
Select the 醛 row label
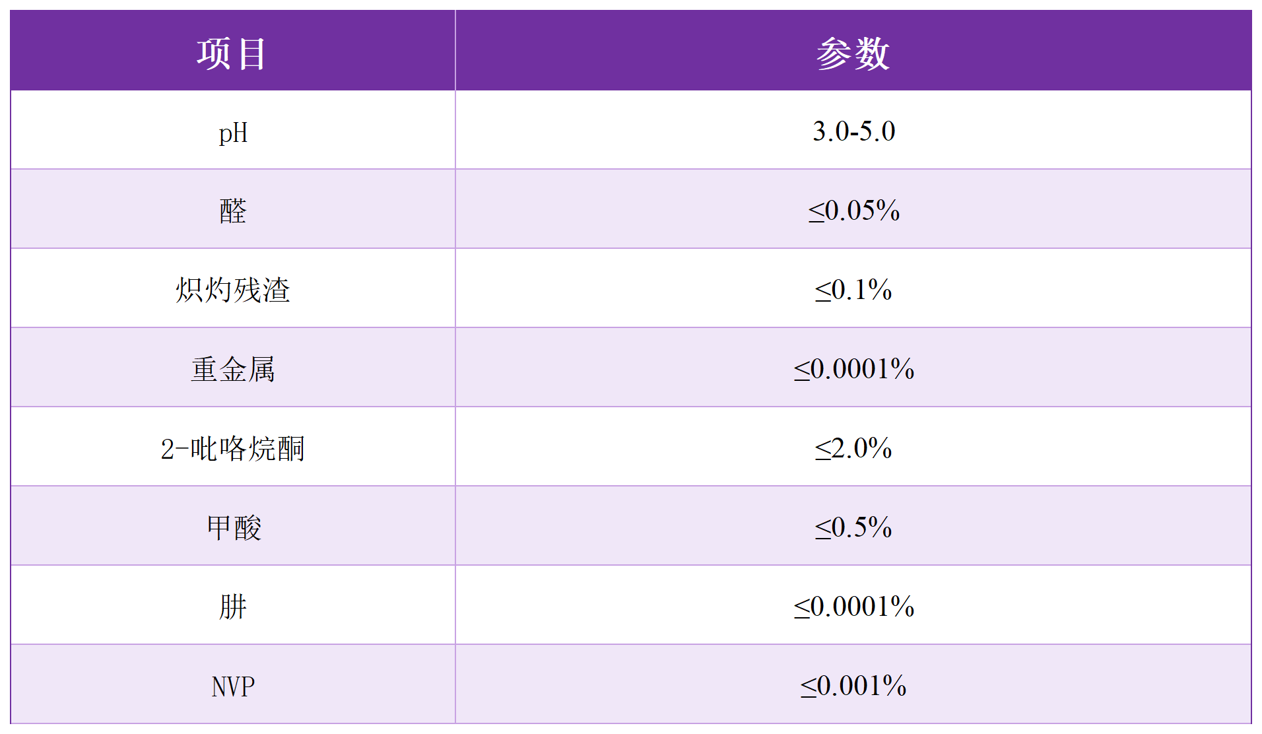tap(233, 211)
